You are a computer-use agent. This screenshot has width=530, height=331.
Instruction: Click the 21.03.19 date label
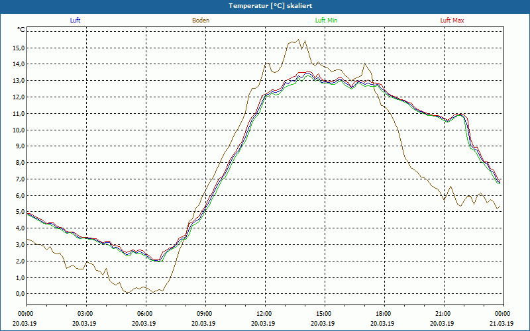pyautogui.click(x=502, y=323)
